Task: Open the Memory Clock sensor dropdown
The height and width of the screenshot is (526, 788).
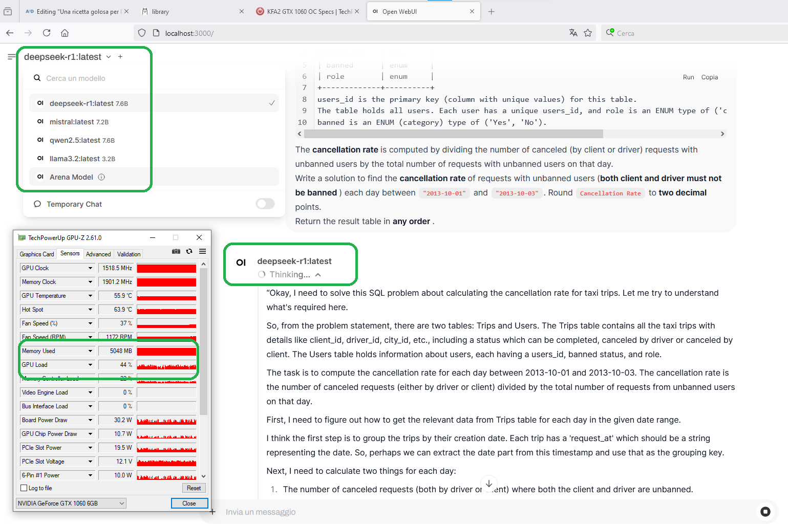Action: 91,282
